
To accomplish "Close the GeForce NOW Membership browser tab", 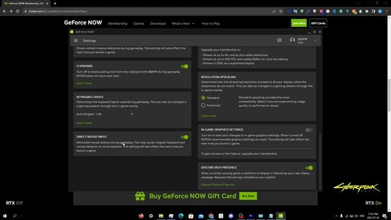I will click(x=47, y=4).
